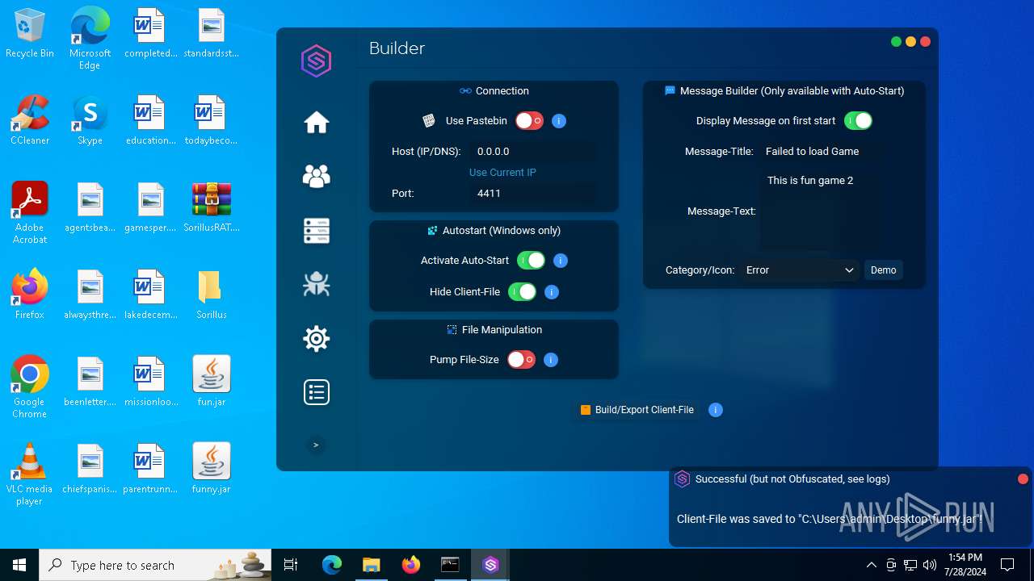This screenshot has width=1034, height=581.
Task: Open the bug Builder sidebar icon
Action: tap(316, 283)
